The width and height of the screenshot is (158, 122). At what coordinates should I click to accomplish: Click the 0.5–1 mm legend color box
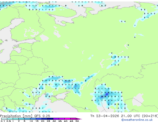(10, 119)
